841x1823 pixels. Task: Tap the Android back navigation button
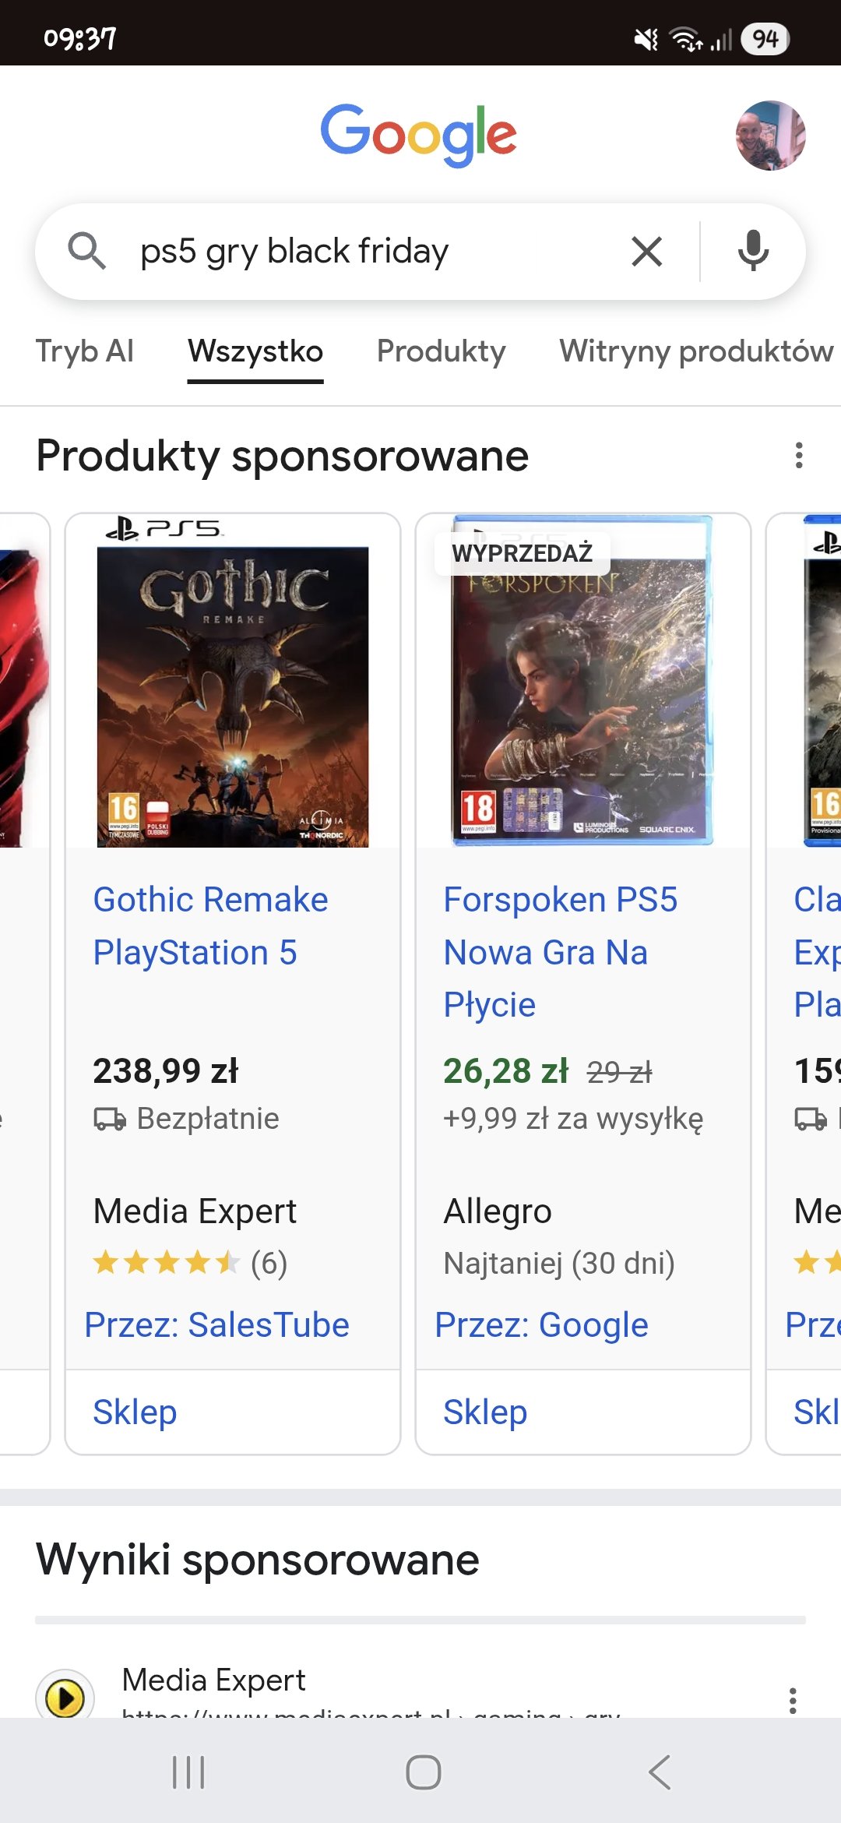(659, 1772)
